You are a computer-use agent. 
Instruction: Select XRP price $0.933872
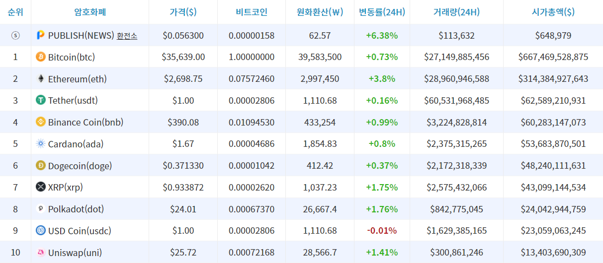pos(183,187)
